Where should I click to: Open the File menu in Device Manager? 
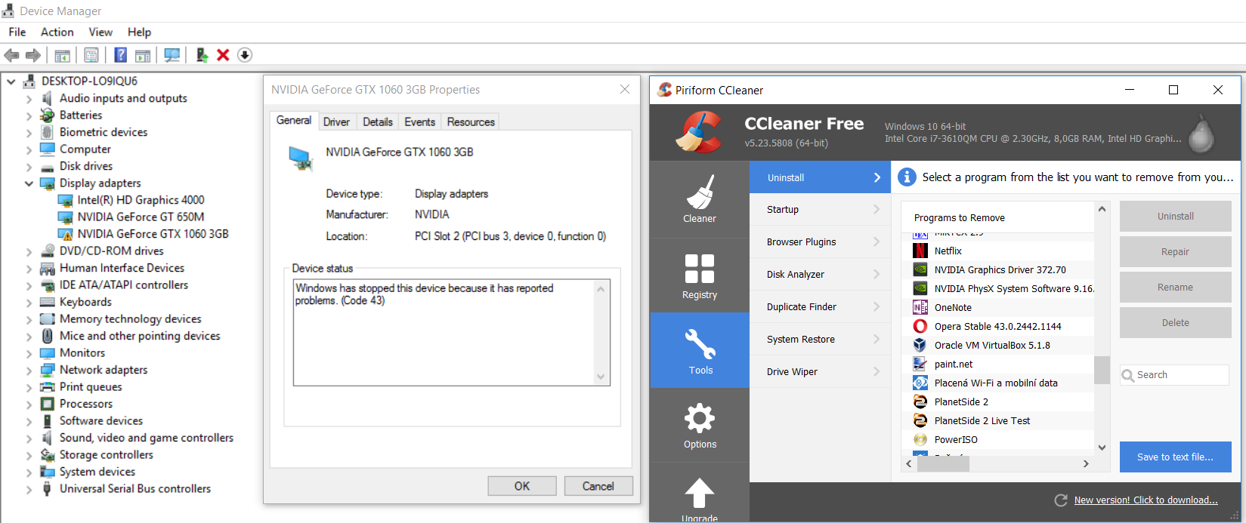[x=17, y=32]
